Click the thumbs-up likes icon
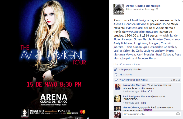The width and height of the screenshot is (183, 119). pyautogui.click(x=116, y=70)
